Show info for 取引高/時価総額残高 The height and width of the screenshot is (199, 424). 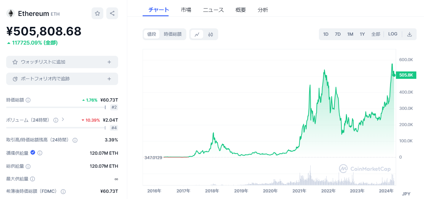click(x=75, y=140)
